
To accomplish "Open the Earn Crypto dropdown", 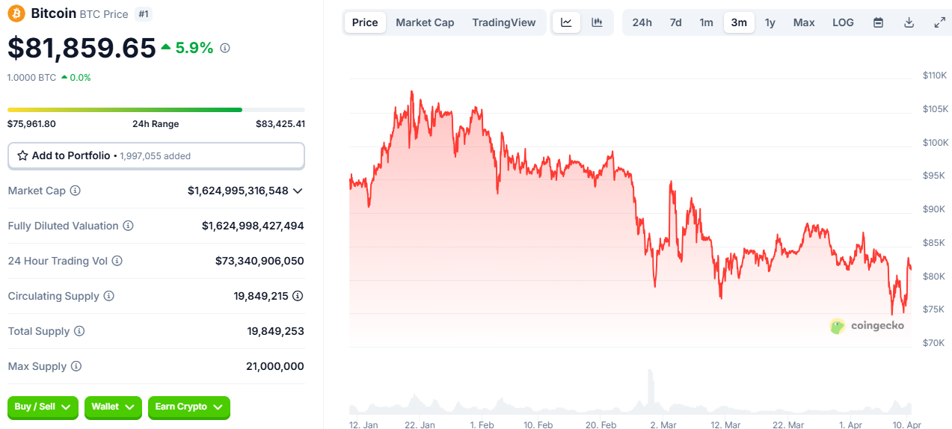I will pos(188,407).
